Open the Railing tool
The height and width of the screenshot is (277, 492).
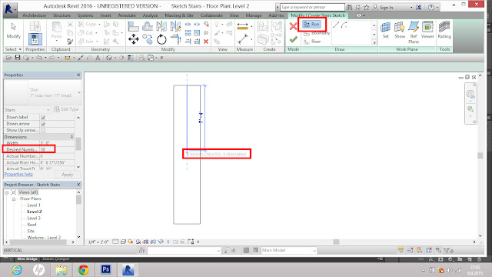tap(444, 30)
